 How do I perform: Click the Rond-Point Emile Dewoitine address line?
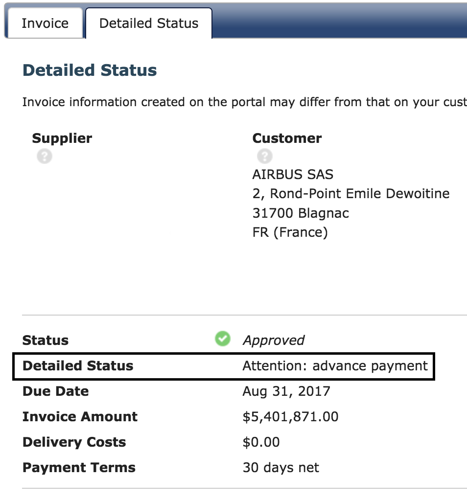pyautogui.click(x=350, y=194)
